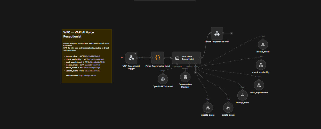Open the check_availability tool node

click(261, 65)
